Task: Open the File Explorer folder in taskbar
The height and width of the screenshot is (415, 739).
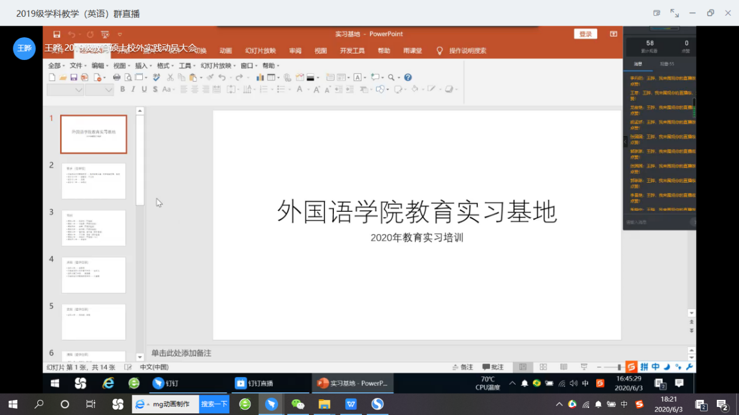Action: (x=325, y=404)
